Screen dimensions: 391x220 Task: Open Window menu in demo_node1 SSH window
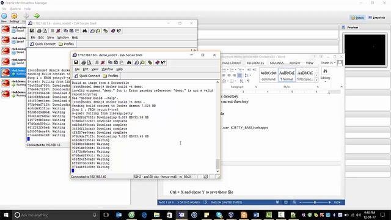point(108,69)
